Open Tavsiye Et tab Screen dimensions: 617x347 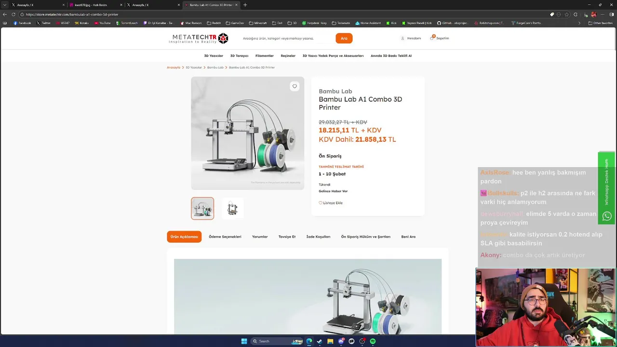[287, 237]
